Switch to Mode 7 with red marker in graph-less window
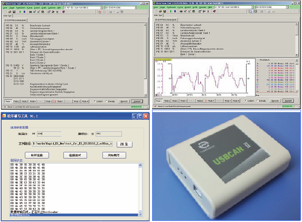The image size is (302, 222). [59, 101]
